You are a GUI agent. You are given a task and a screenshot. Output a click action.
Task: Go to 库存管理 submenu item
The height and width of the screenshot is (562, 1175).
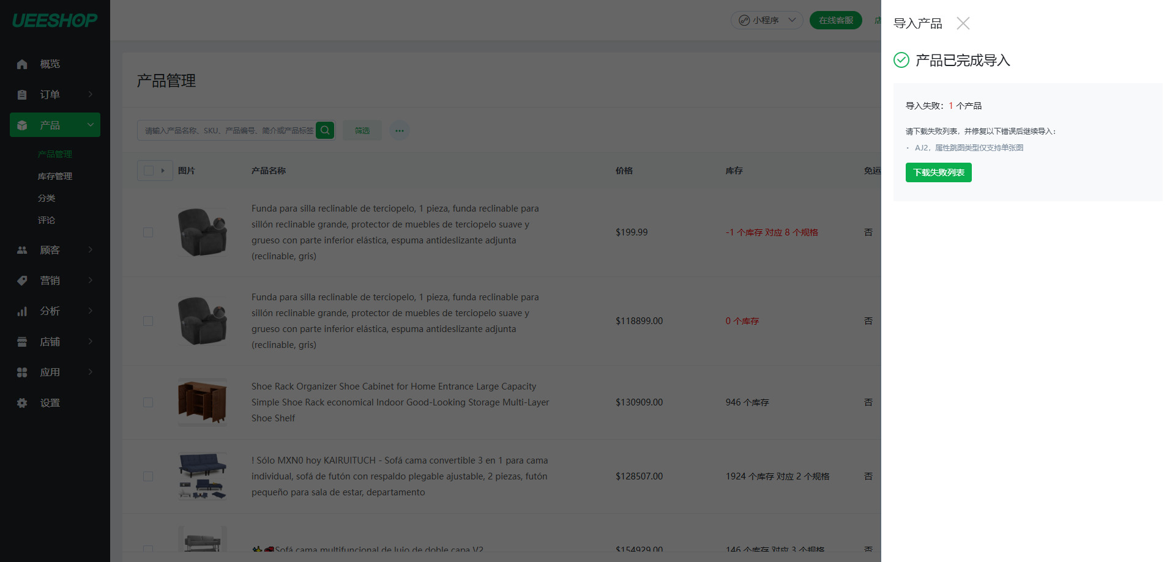[55, 176]
